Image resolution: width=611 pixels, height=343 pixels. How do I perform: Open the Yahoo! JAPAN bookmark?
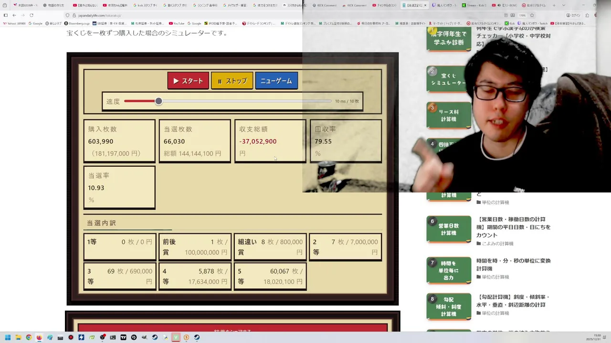(14, 23)
